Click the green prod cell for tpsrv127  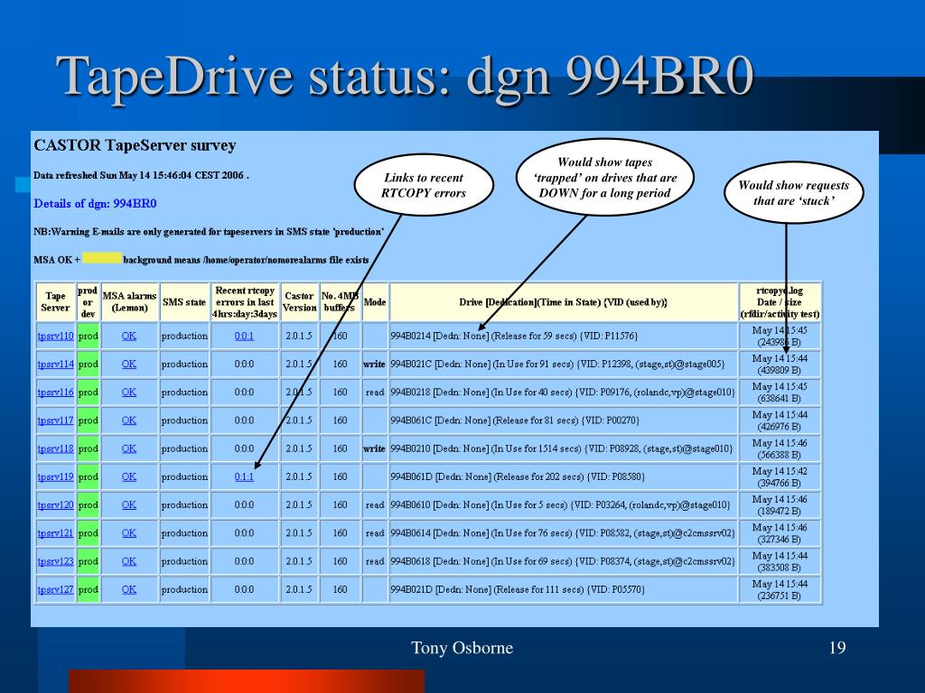[x=88, y=589]
